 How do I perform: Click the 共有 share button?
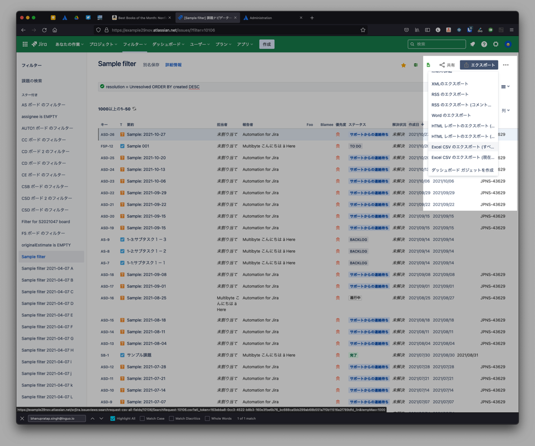[x=447, y=65]
